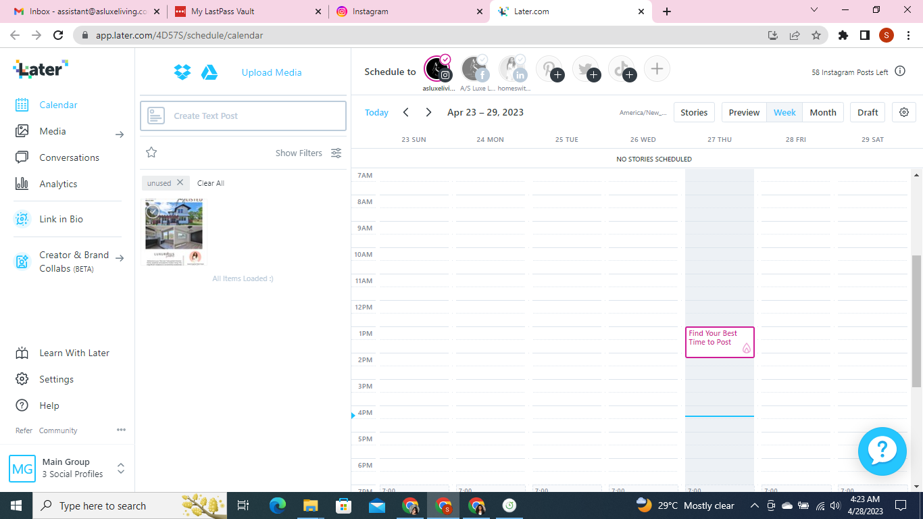
Task: Add a Twitter profile
Action: coord(586,69)
